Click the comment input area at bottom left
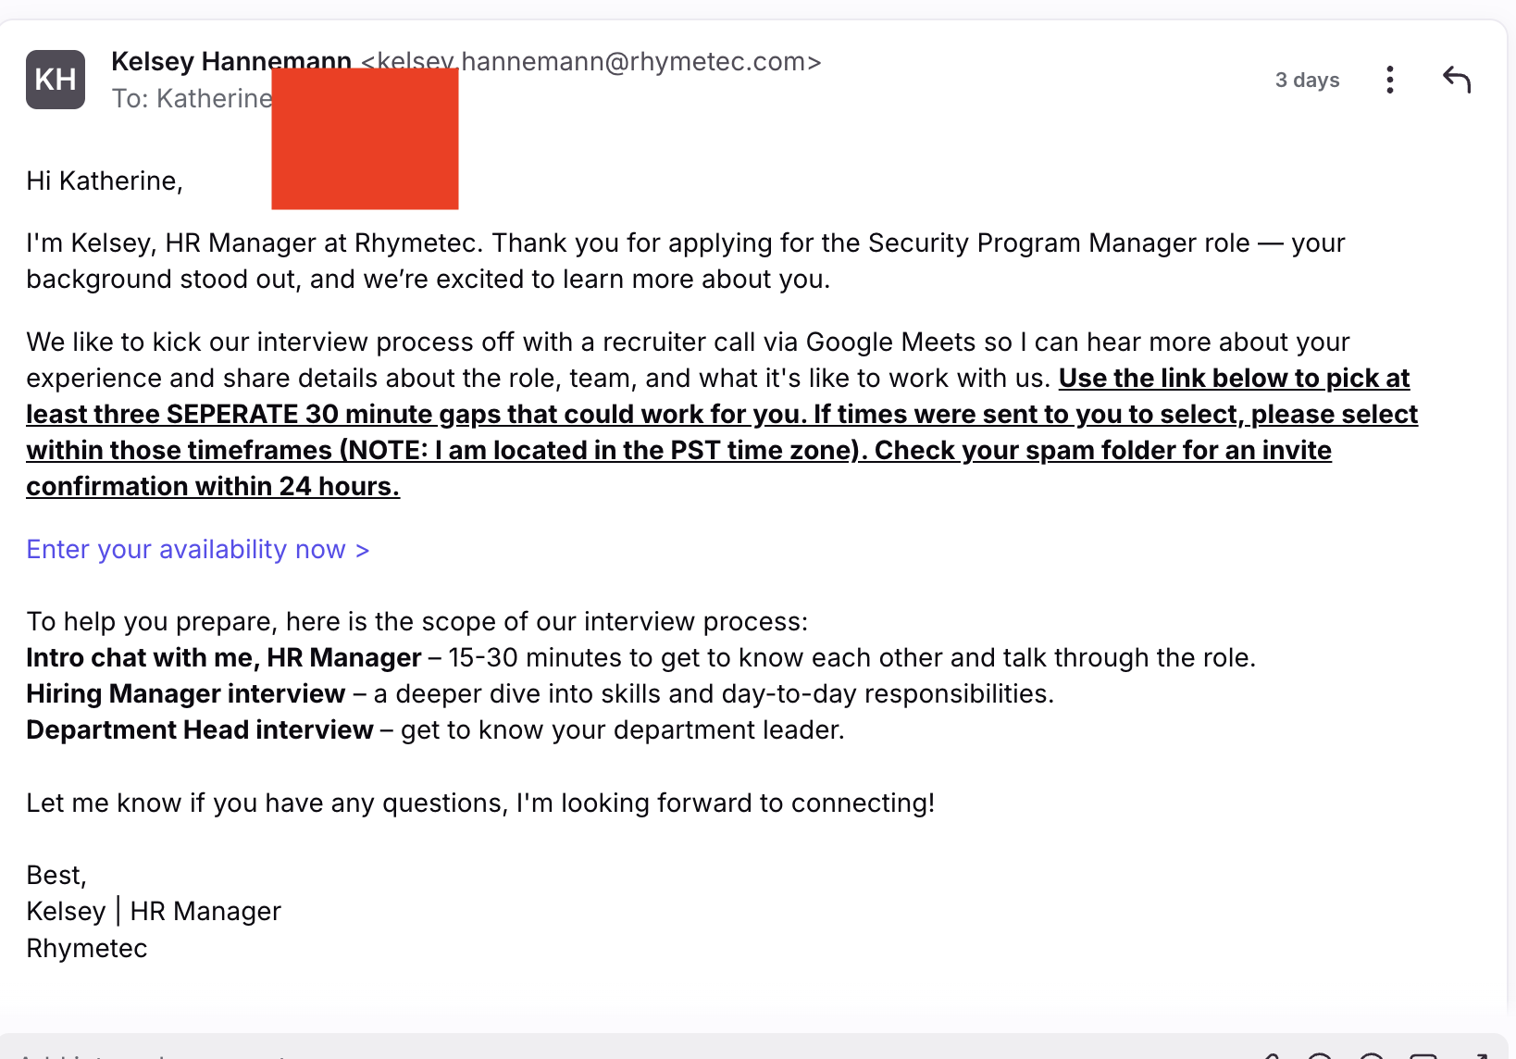Viewport: 1516px width, 1059px height. click(157, 1053)
